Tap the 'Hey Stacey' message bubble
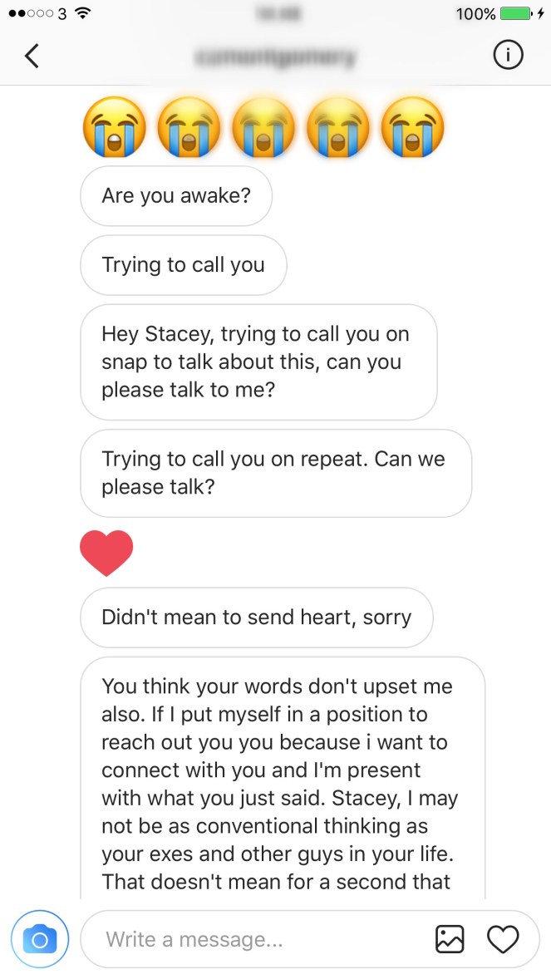 (258, 362)
